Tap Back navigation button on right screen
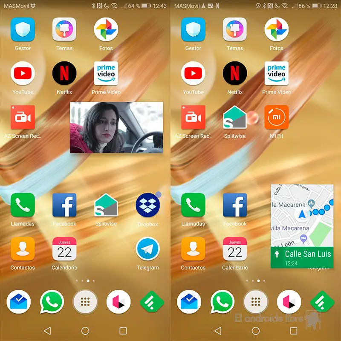The height and width of the screenshot is (341, 341). (218, 331)
